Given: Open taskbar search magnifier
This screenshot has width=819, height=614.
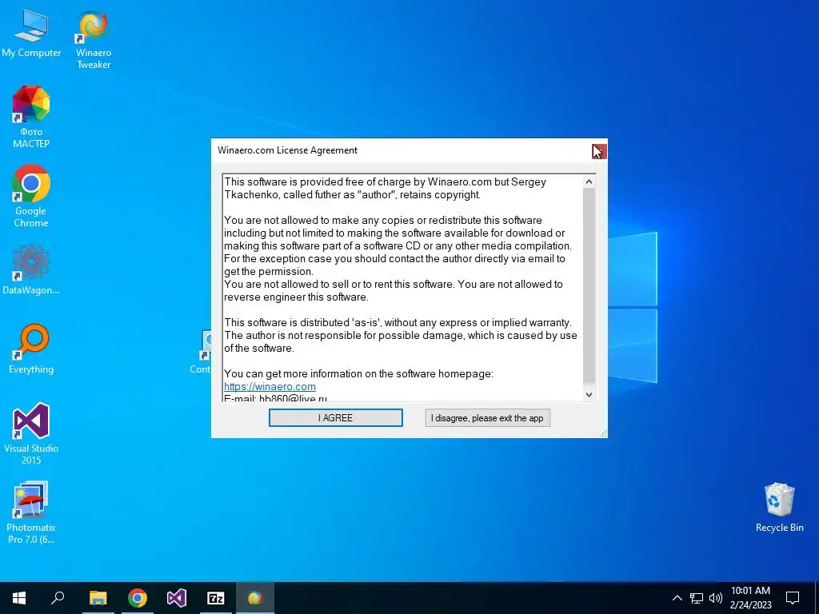Looking at the screenshot, I should (58, 598).
